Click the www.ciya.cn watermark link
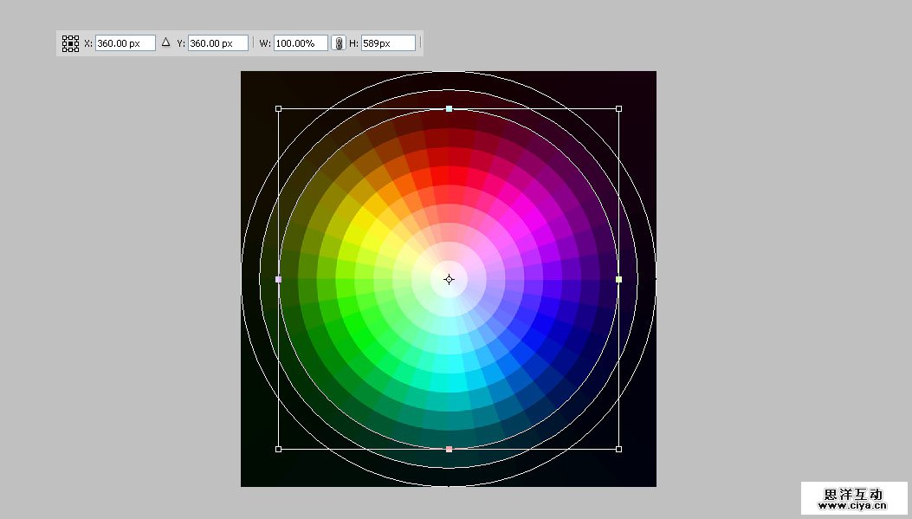This screenshot has height=519, width=912. [x=853, y=504]
